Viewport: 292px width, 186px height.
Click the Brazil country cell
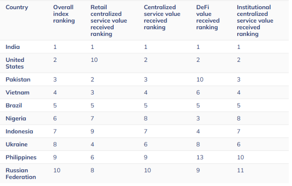14,105
